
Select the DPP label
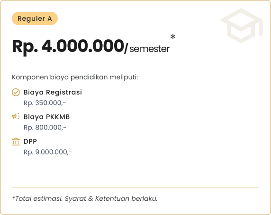pos(30,141)
